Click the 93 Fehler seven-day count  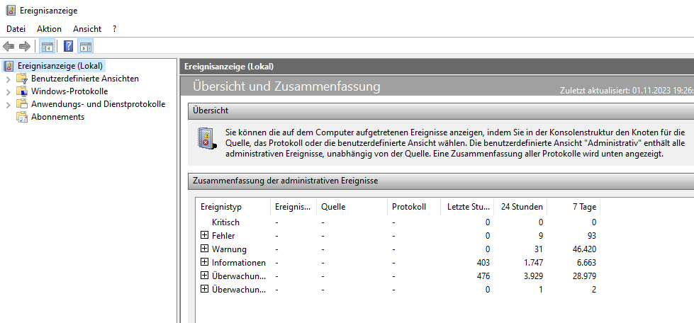click(591, 235)
